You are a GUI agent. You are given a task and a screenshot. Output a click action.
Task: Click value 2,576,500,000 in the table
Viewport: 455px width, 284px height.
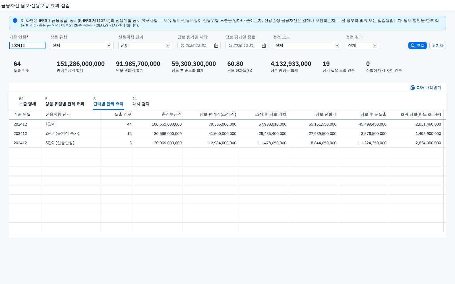[x=374, y=133]
